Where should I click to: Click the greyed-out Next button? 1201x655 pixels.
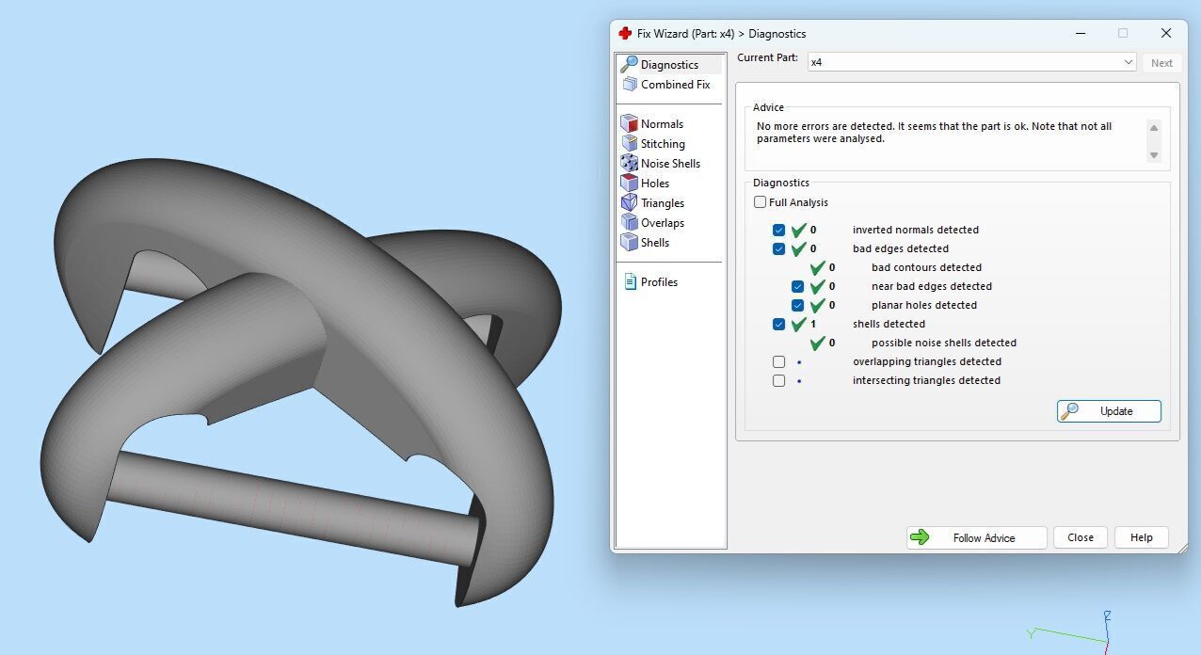click(x=1161, y=63)
